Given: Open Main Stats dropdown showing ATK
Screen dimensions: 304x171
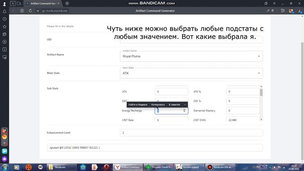Looking at the screenshot, I should point(191,73).
